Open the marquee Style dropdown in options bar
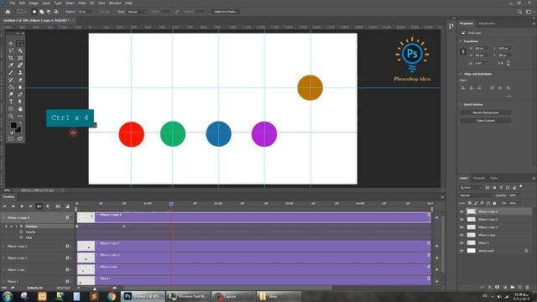Screen dimensions: 537x302 tap(137, 12)
